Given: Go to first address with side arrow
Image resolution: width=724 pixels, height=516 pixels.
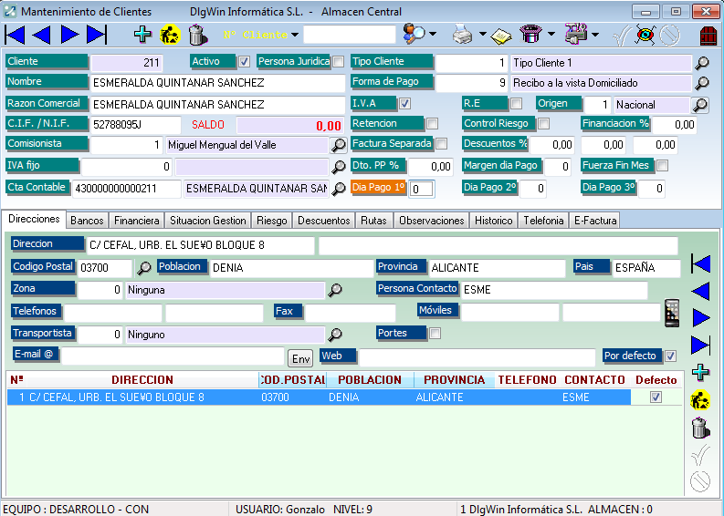Looking at the screenshot, I should [701, 263].
